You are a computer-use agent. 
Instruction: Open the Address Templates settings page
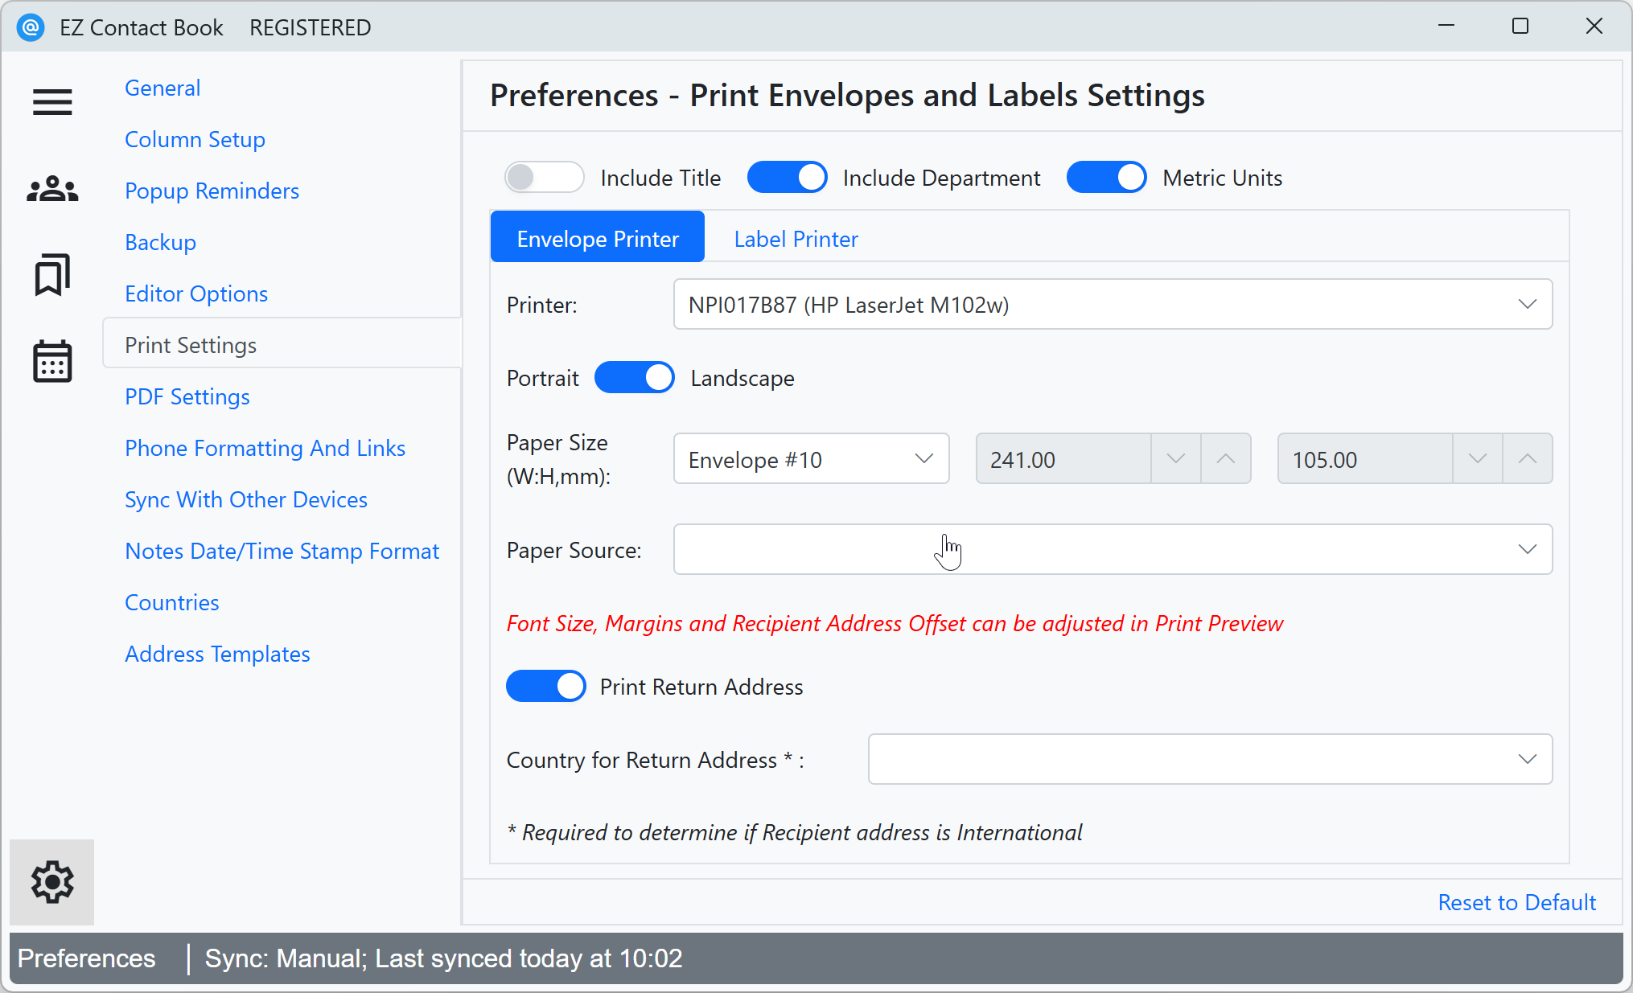(217, 654)
